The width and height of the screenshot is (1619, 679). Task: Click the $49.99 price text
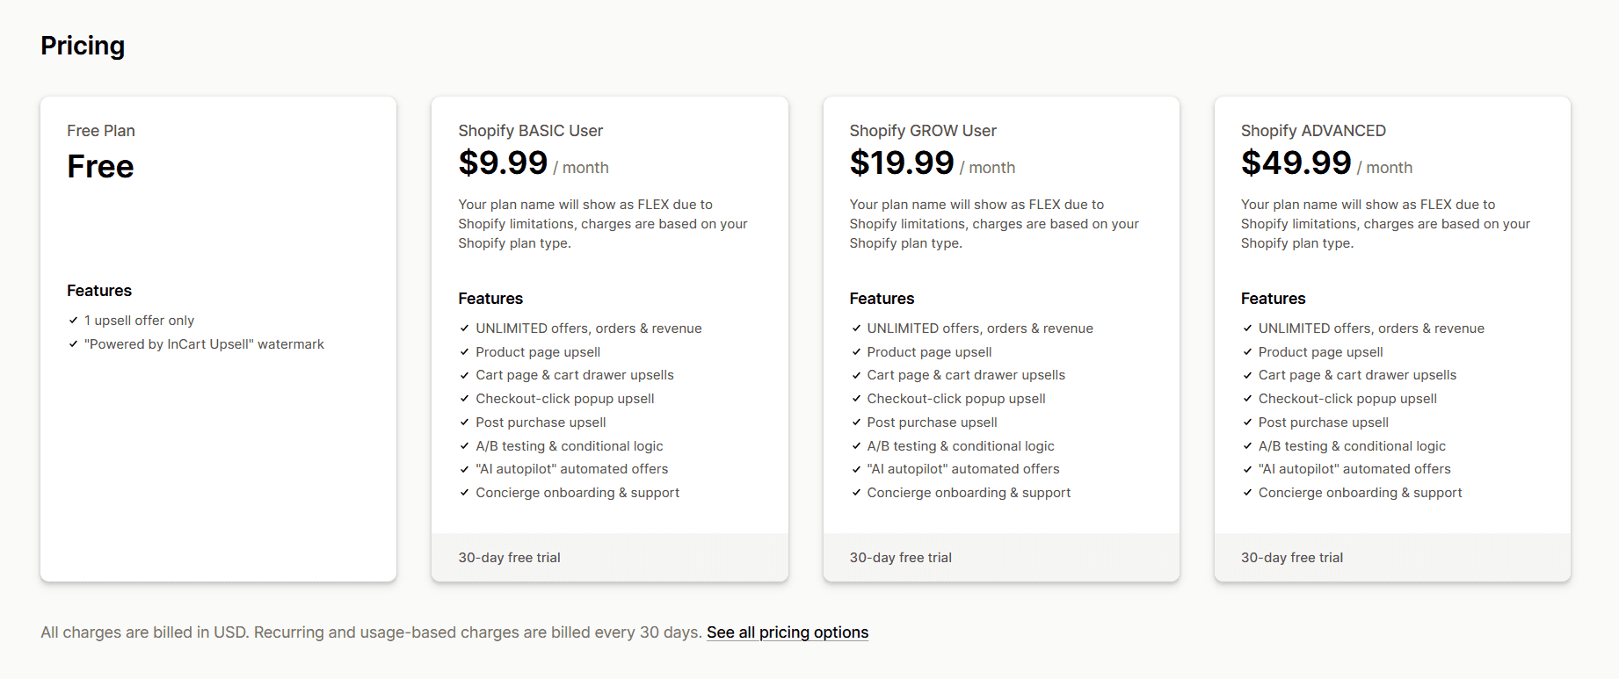(1296, 163)
